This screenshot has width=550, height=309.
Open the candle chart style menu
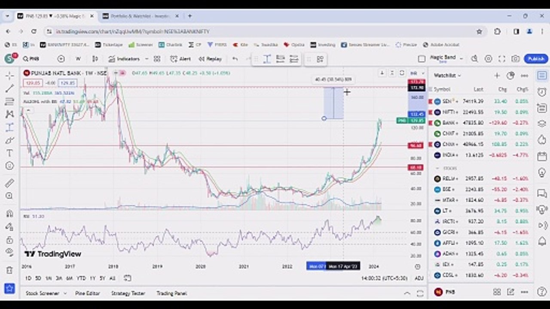(x=95, y=59)
